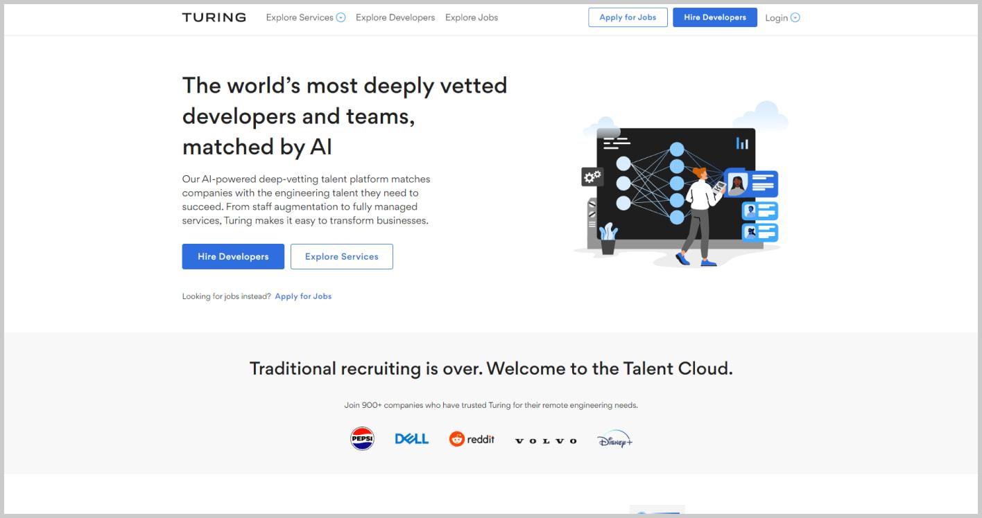Click the gear settings icon in illustration

(592, 177)
